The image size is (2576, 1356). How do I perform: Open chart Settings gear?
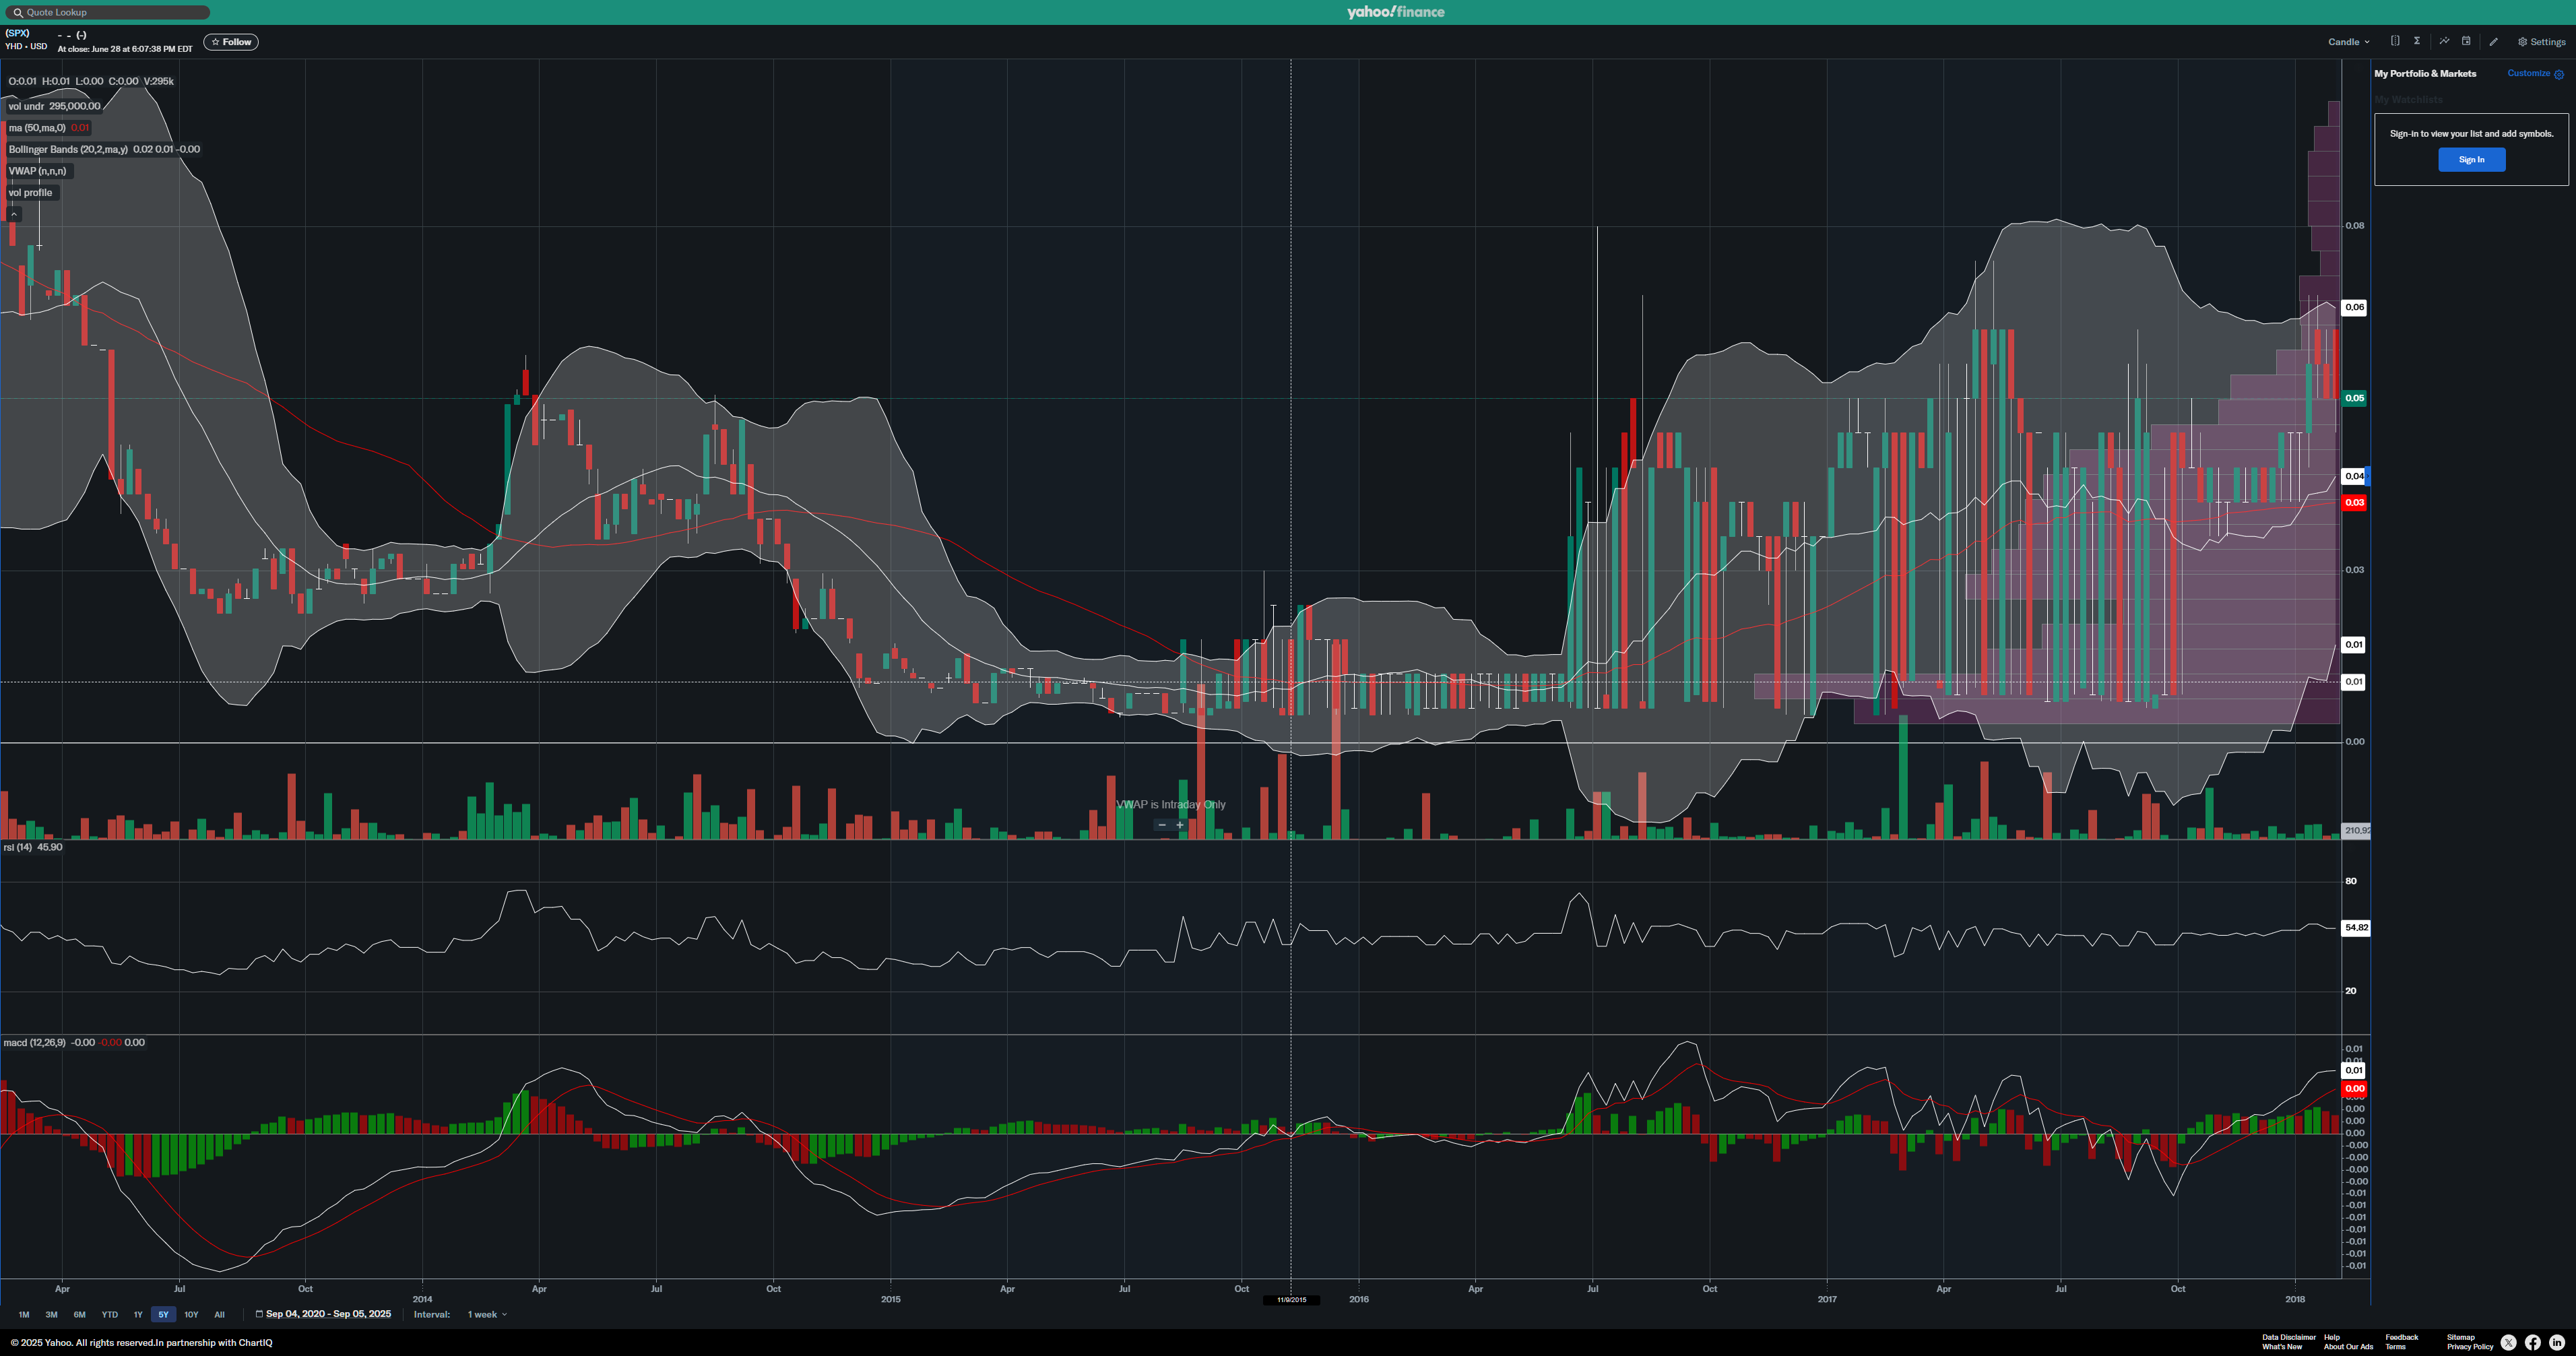[2541, 42]
